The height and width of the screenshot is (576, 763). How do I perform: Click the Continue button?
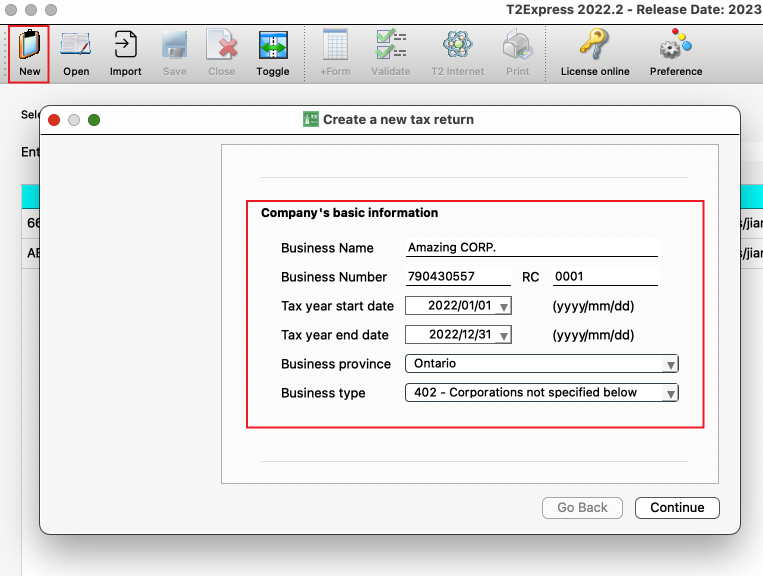(677, 507)
